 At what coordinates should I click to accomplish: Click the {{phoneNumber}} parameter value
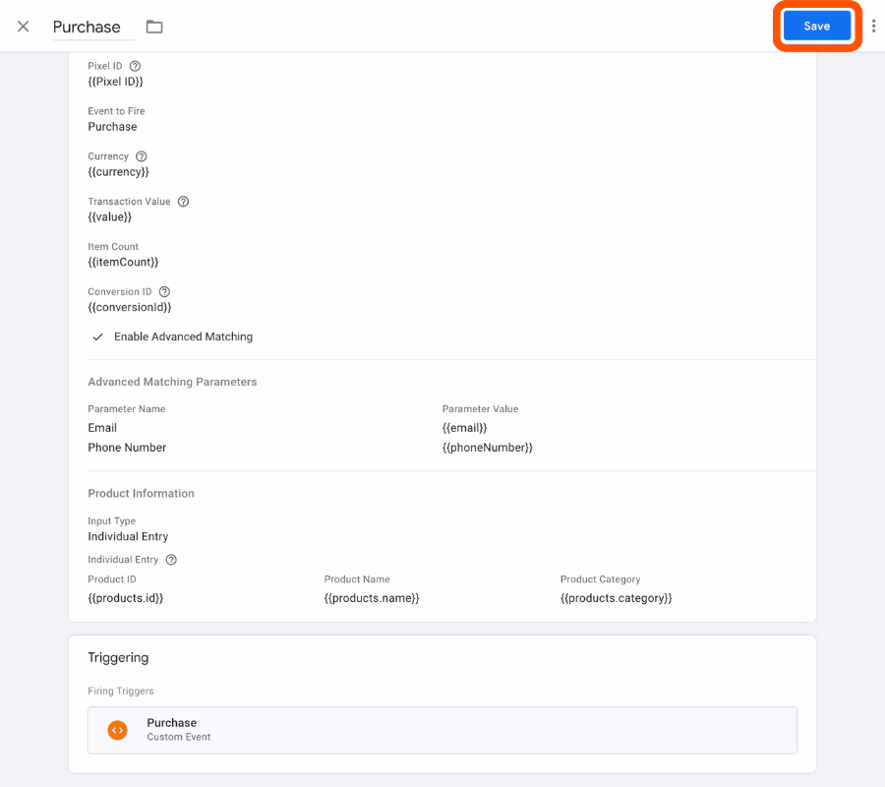487,448
